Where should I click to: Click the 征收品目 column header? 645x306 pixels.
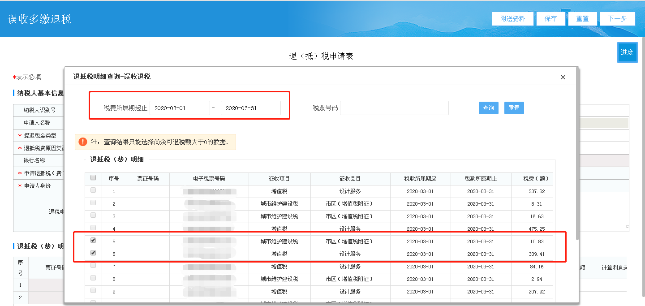click(350, 179)
